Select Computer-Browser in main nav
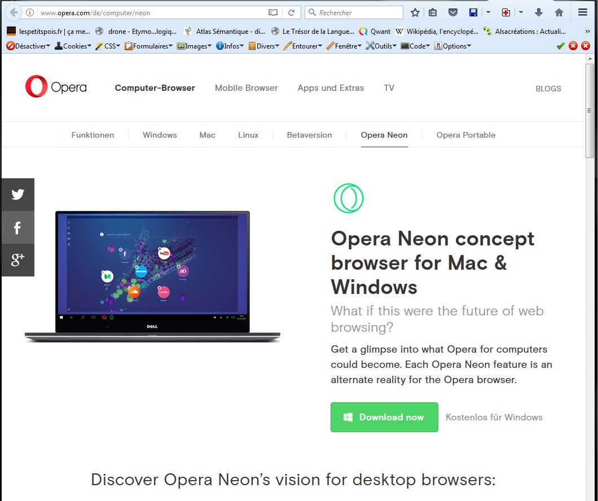This screenshot has height=501, width=598. (155, 88)
